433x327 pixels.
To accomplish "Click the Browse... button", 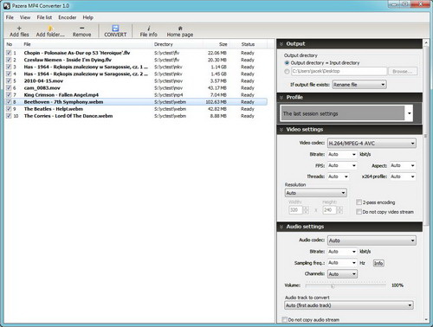I will [403, 71].
